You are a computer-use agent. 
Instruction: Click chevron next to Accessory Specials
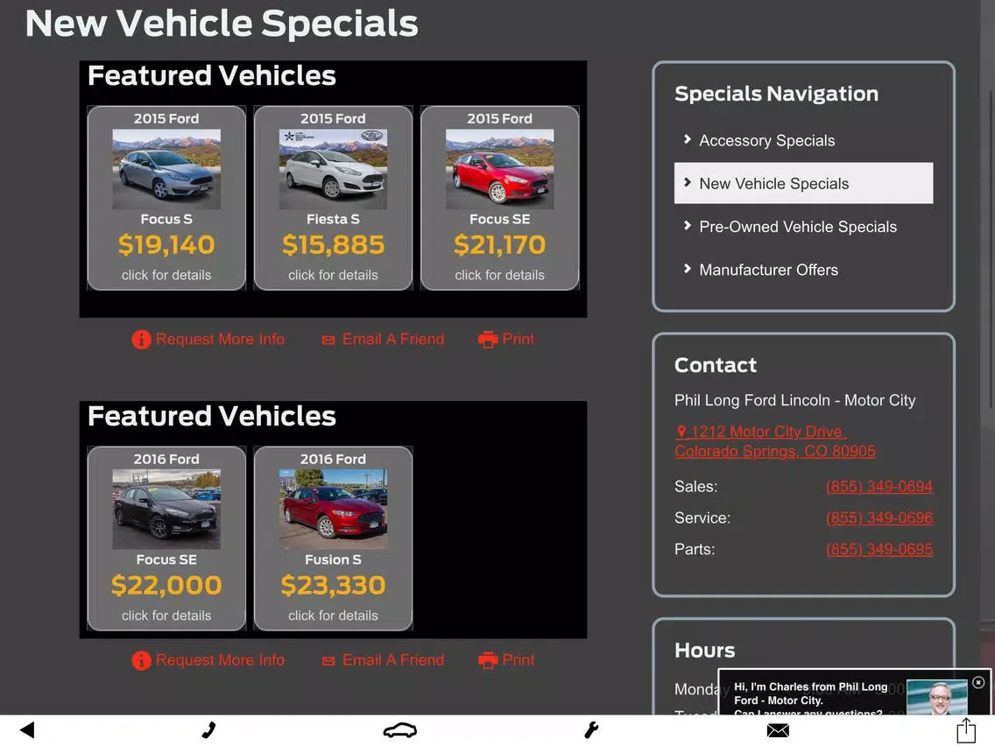[x=688, y=139]
